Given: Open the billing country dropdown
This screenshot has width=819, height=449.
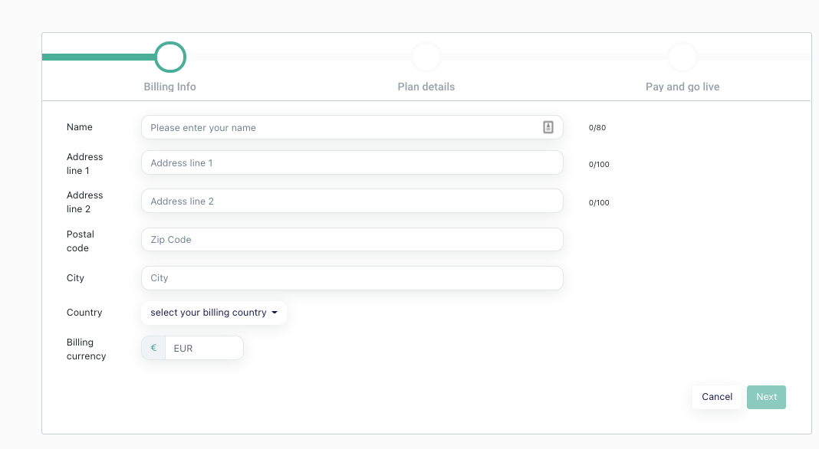Looking at the screenshot, I should click(x=214, y=313).
